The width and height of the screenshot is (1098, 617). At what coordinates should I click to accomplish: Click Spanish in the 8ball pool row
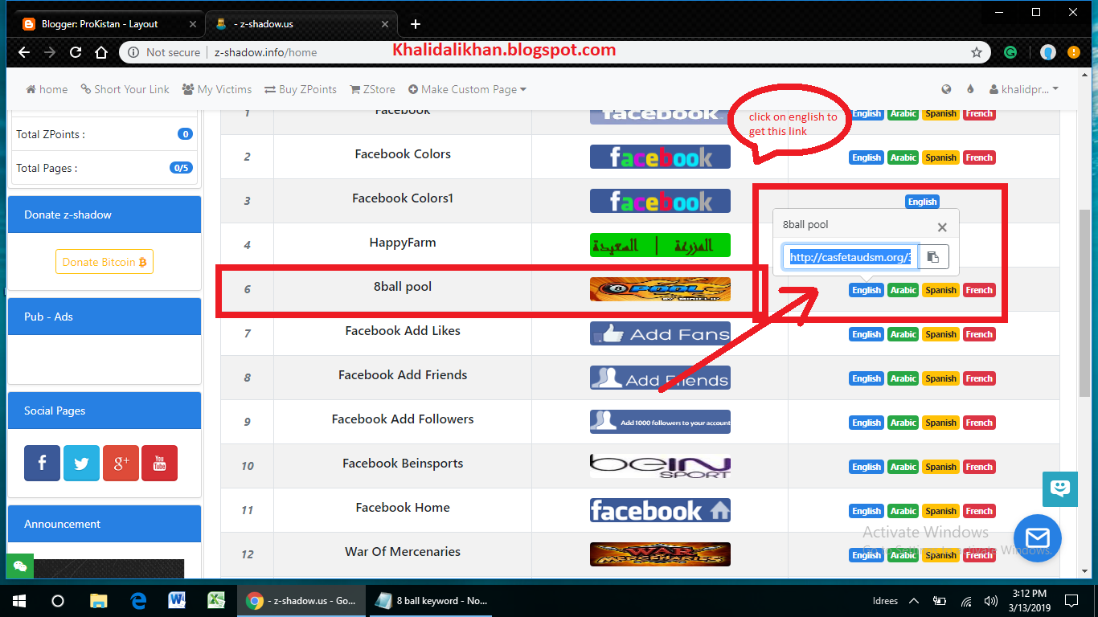pos(940,290)
